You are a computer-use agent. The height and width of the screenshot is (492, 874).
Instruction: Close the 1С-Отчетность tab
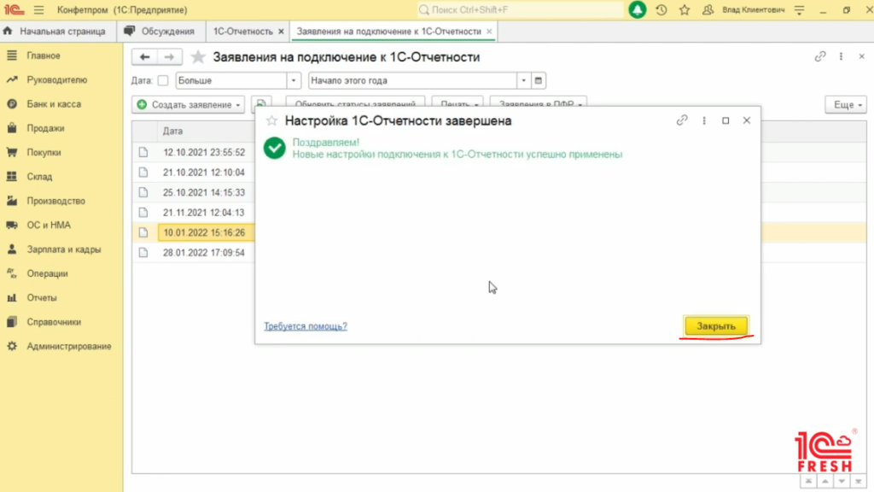pyautogui.click(x=281, y=32)
